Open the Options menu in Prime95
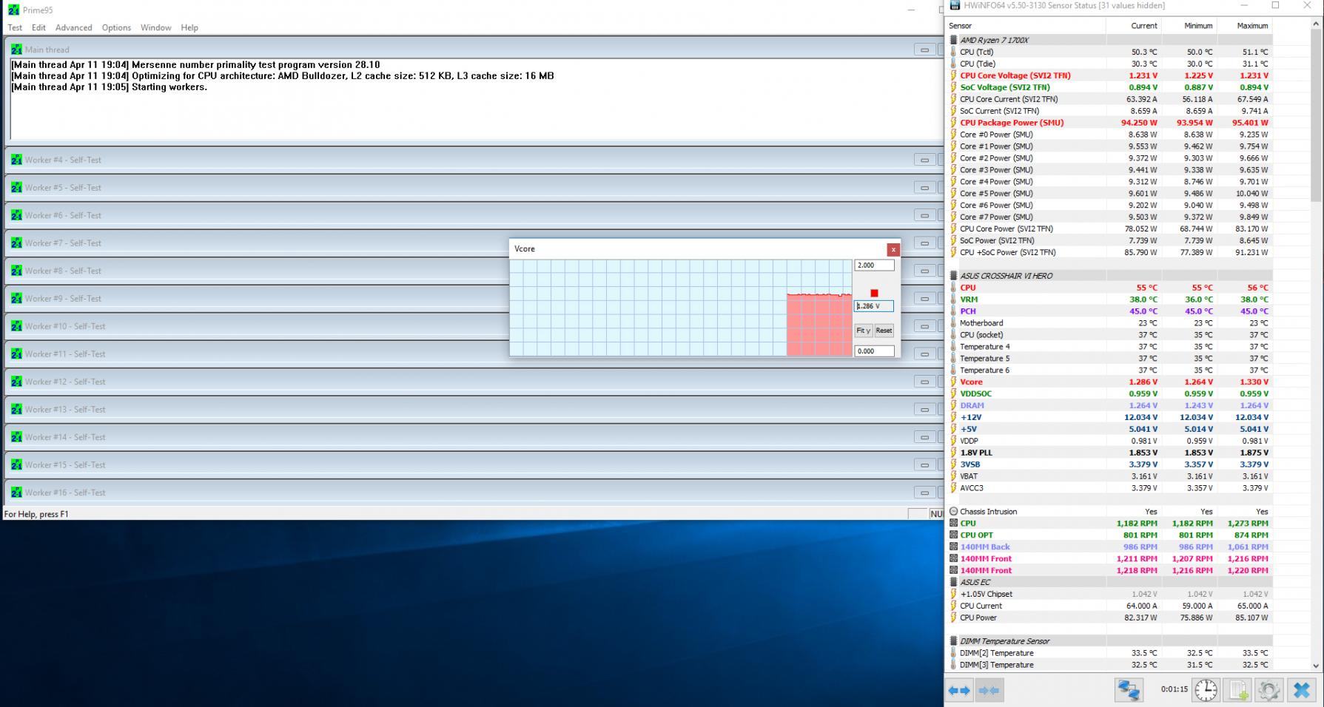This screenshot has width=1324, height=707. 116,27
